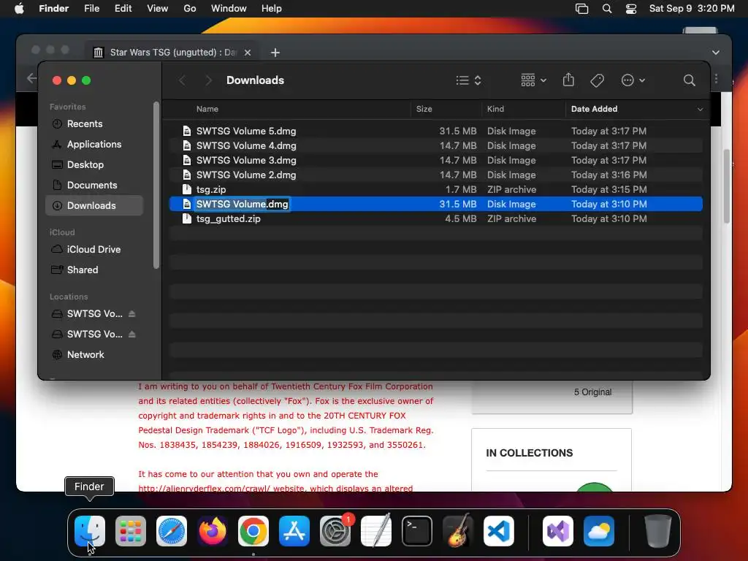
Task: Open the More actions ellipsis dropdown
Action: [x=633, y=80]
